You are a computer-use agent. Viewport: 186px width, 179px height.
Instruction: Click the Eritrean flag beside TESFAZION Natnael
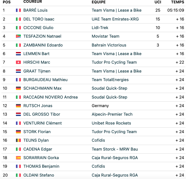(x=18, y=36)
